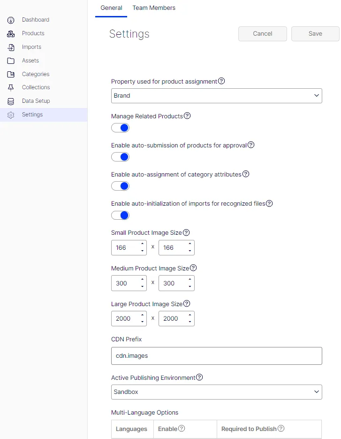341x439 pixels.
Task: Click the Languages column header
Action: coord(131,429)
